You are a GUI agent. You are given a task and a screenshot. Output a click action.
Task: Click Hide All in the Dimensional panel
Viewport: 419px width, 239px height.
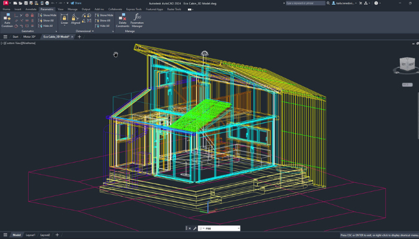point(102,26)
